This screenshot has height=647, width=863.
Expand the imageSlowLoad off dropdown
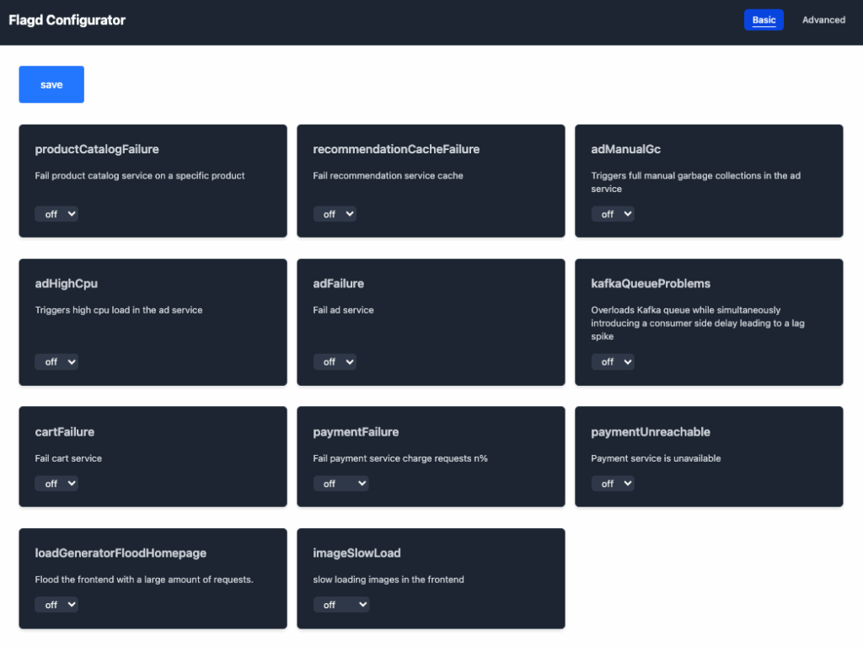[x=341, y=605]
